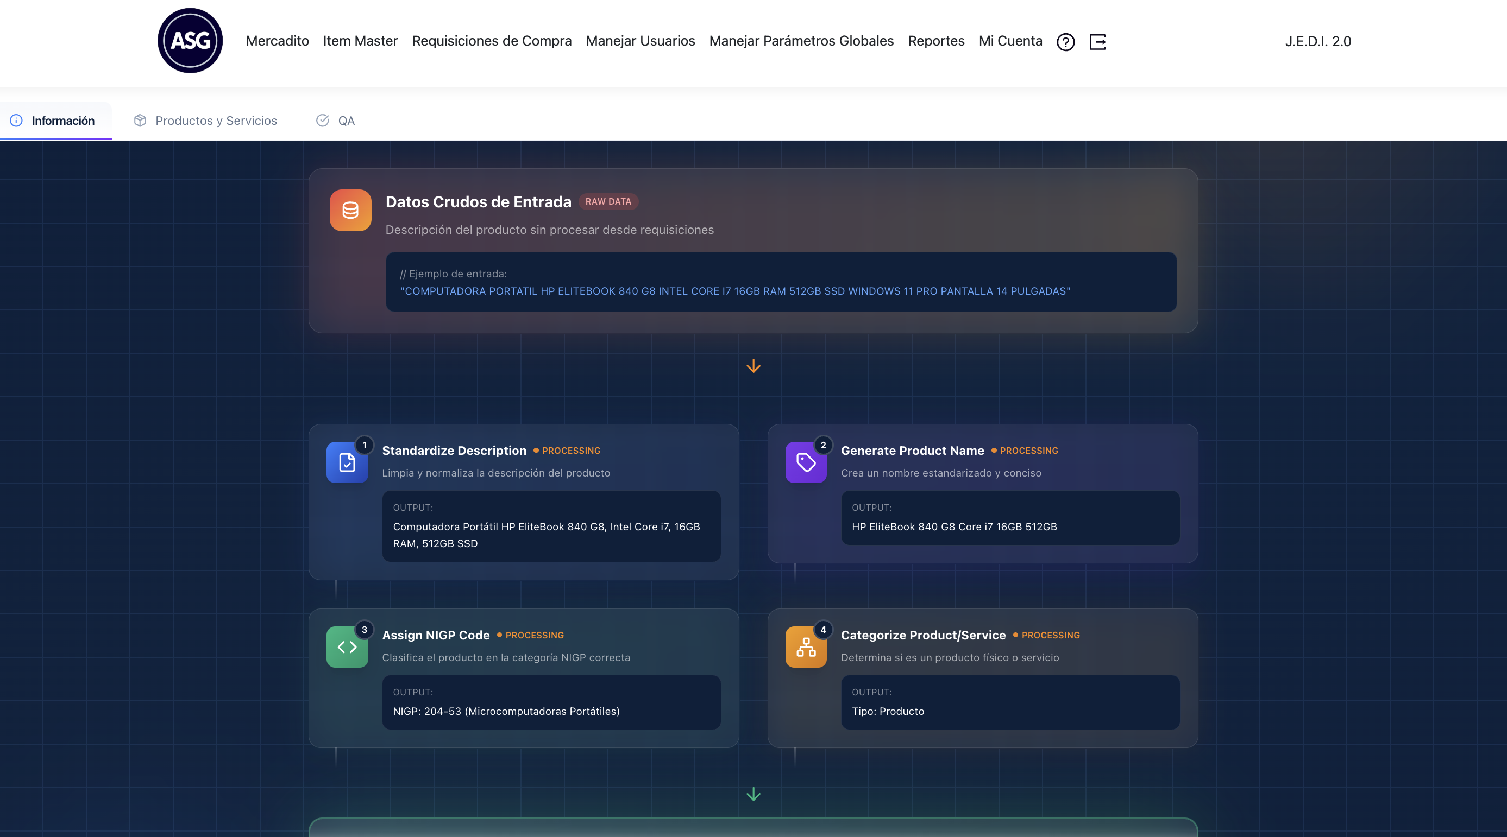Click the orange down arrow
Image resolution: width=1507 pixels, height=837 pixels.
coord(753,366)
